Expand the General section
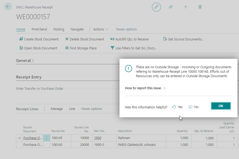239x159 pixels. [25, 61]
